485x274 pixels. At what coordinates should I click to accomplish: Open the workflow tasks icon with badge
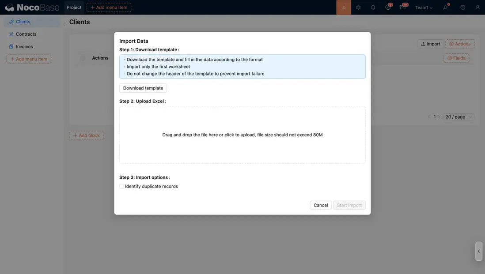coord(388,8)
